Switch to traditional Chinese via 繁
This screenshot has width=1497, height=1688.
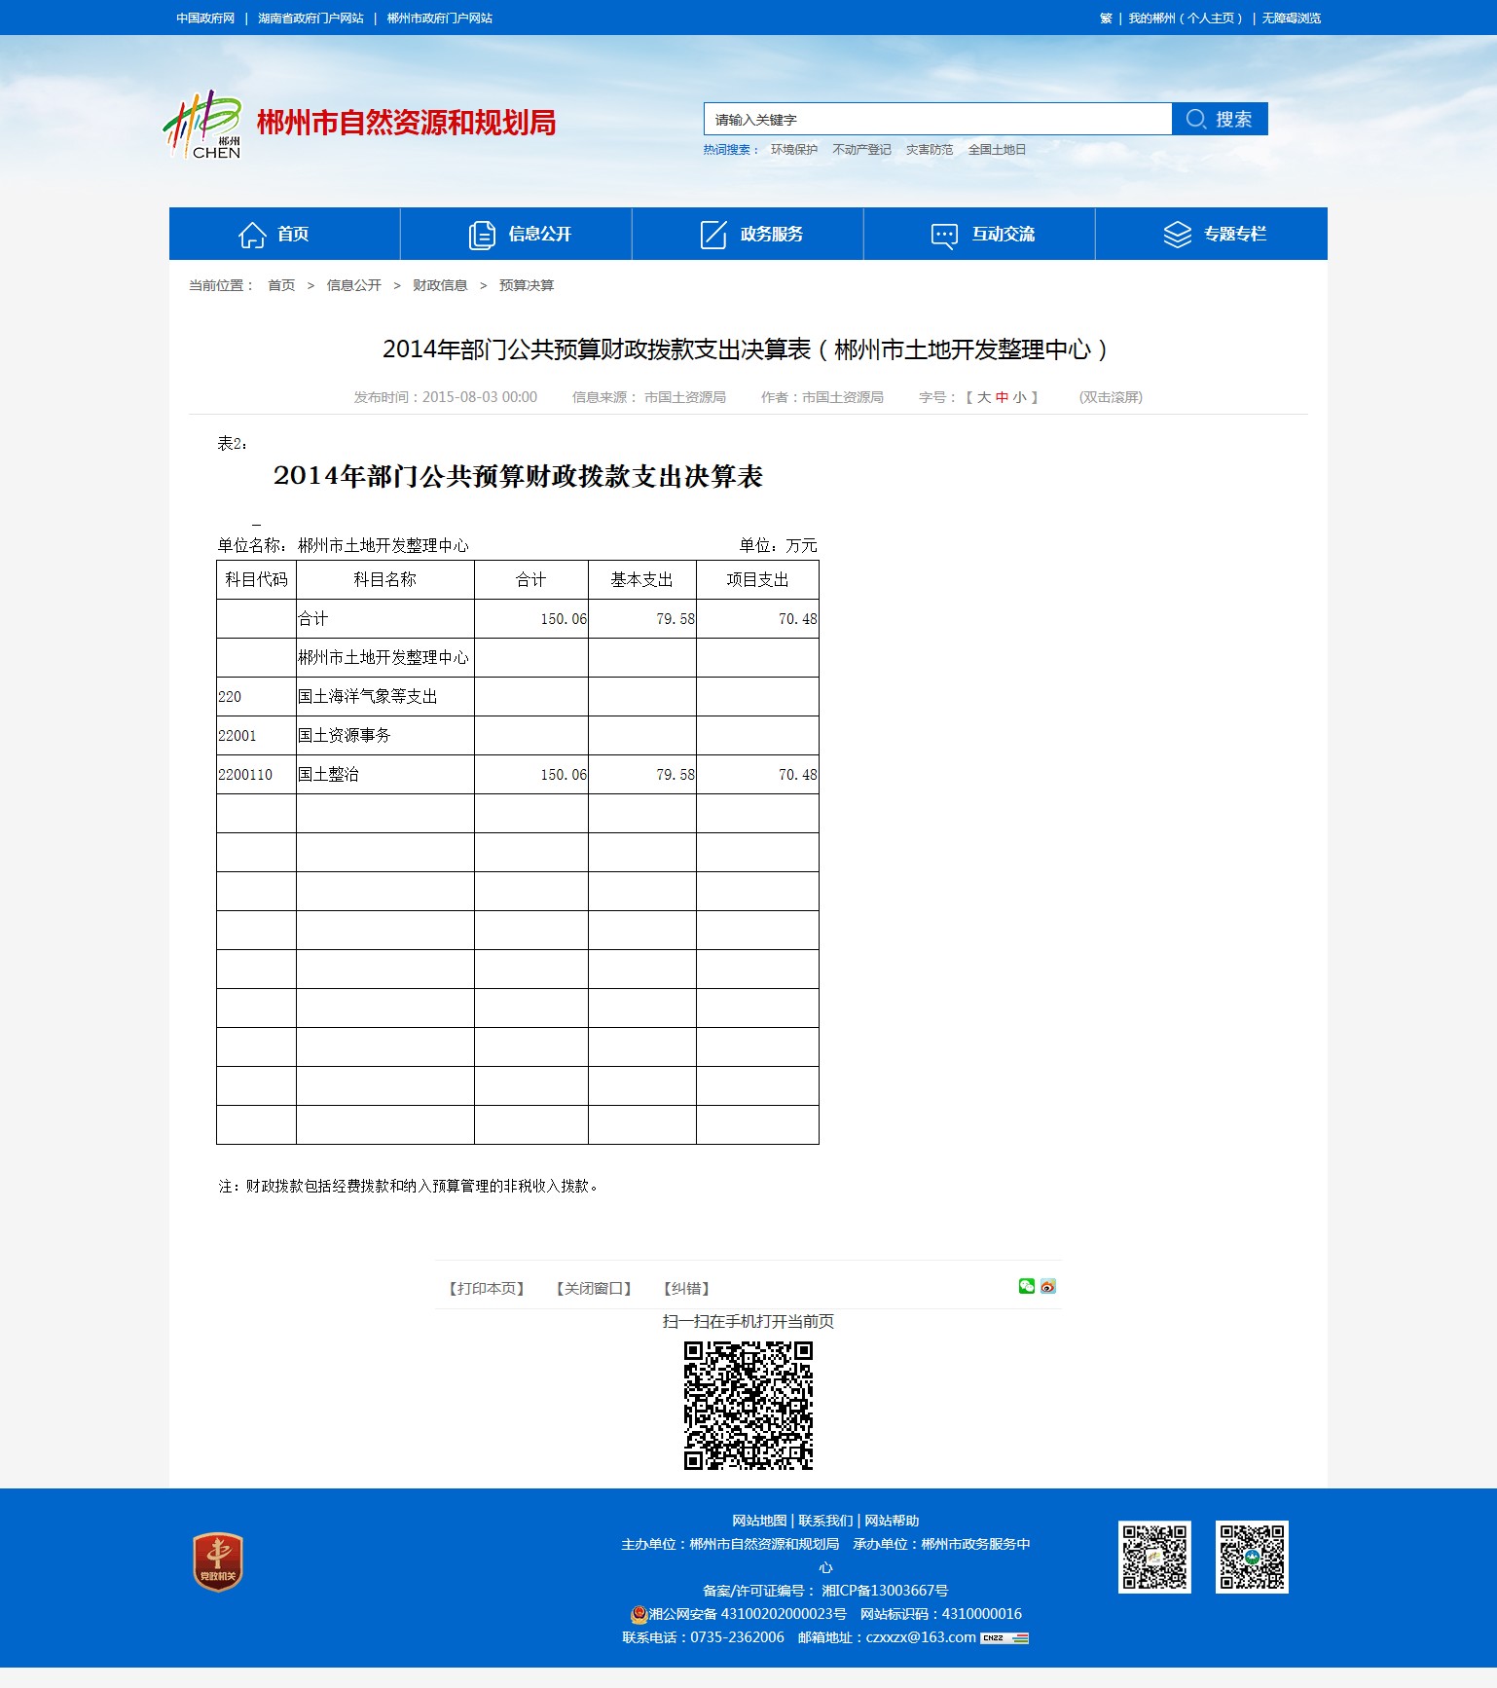(1106, 18)
